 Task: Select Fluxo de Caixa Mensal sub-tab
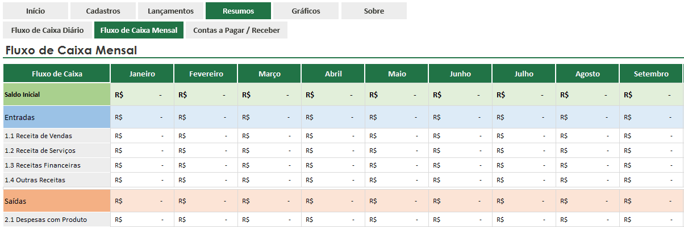pos(139,30)
